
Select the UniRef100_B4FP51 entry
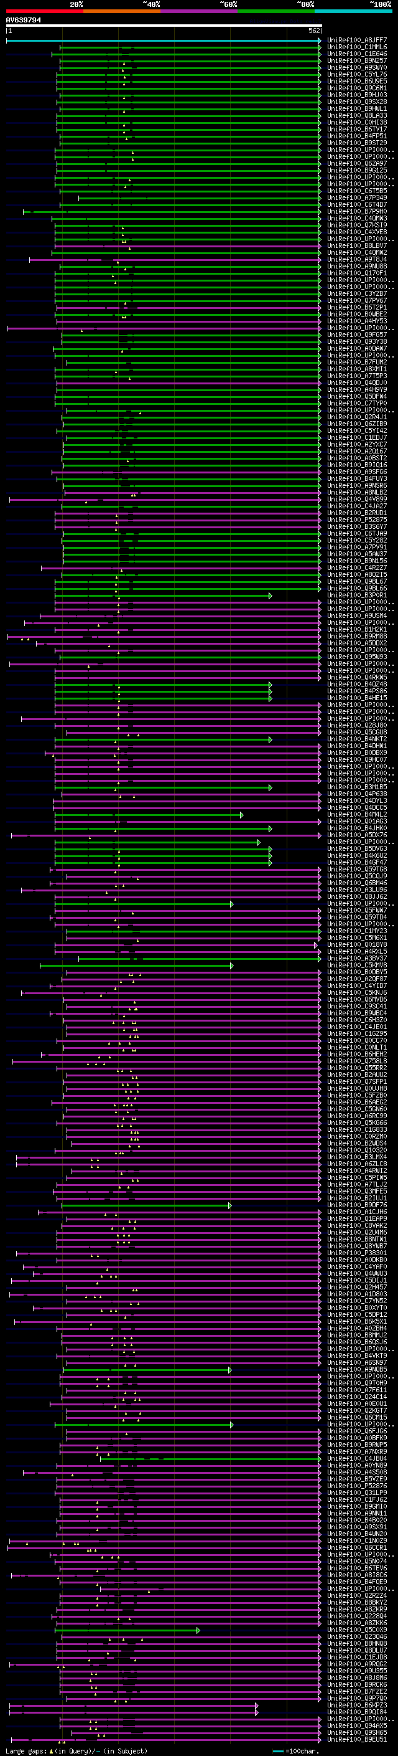click(357, 136)
